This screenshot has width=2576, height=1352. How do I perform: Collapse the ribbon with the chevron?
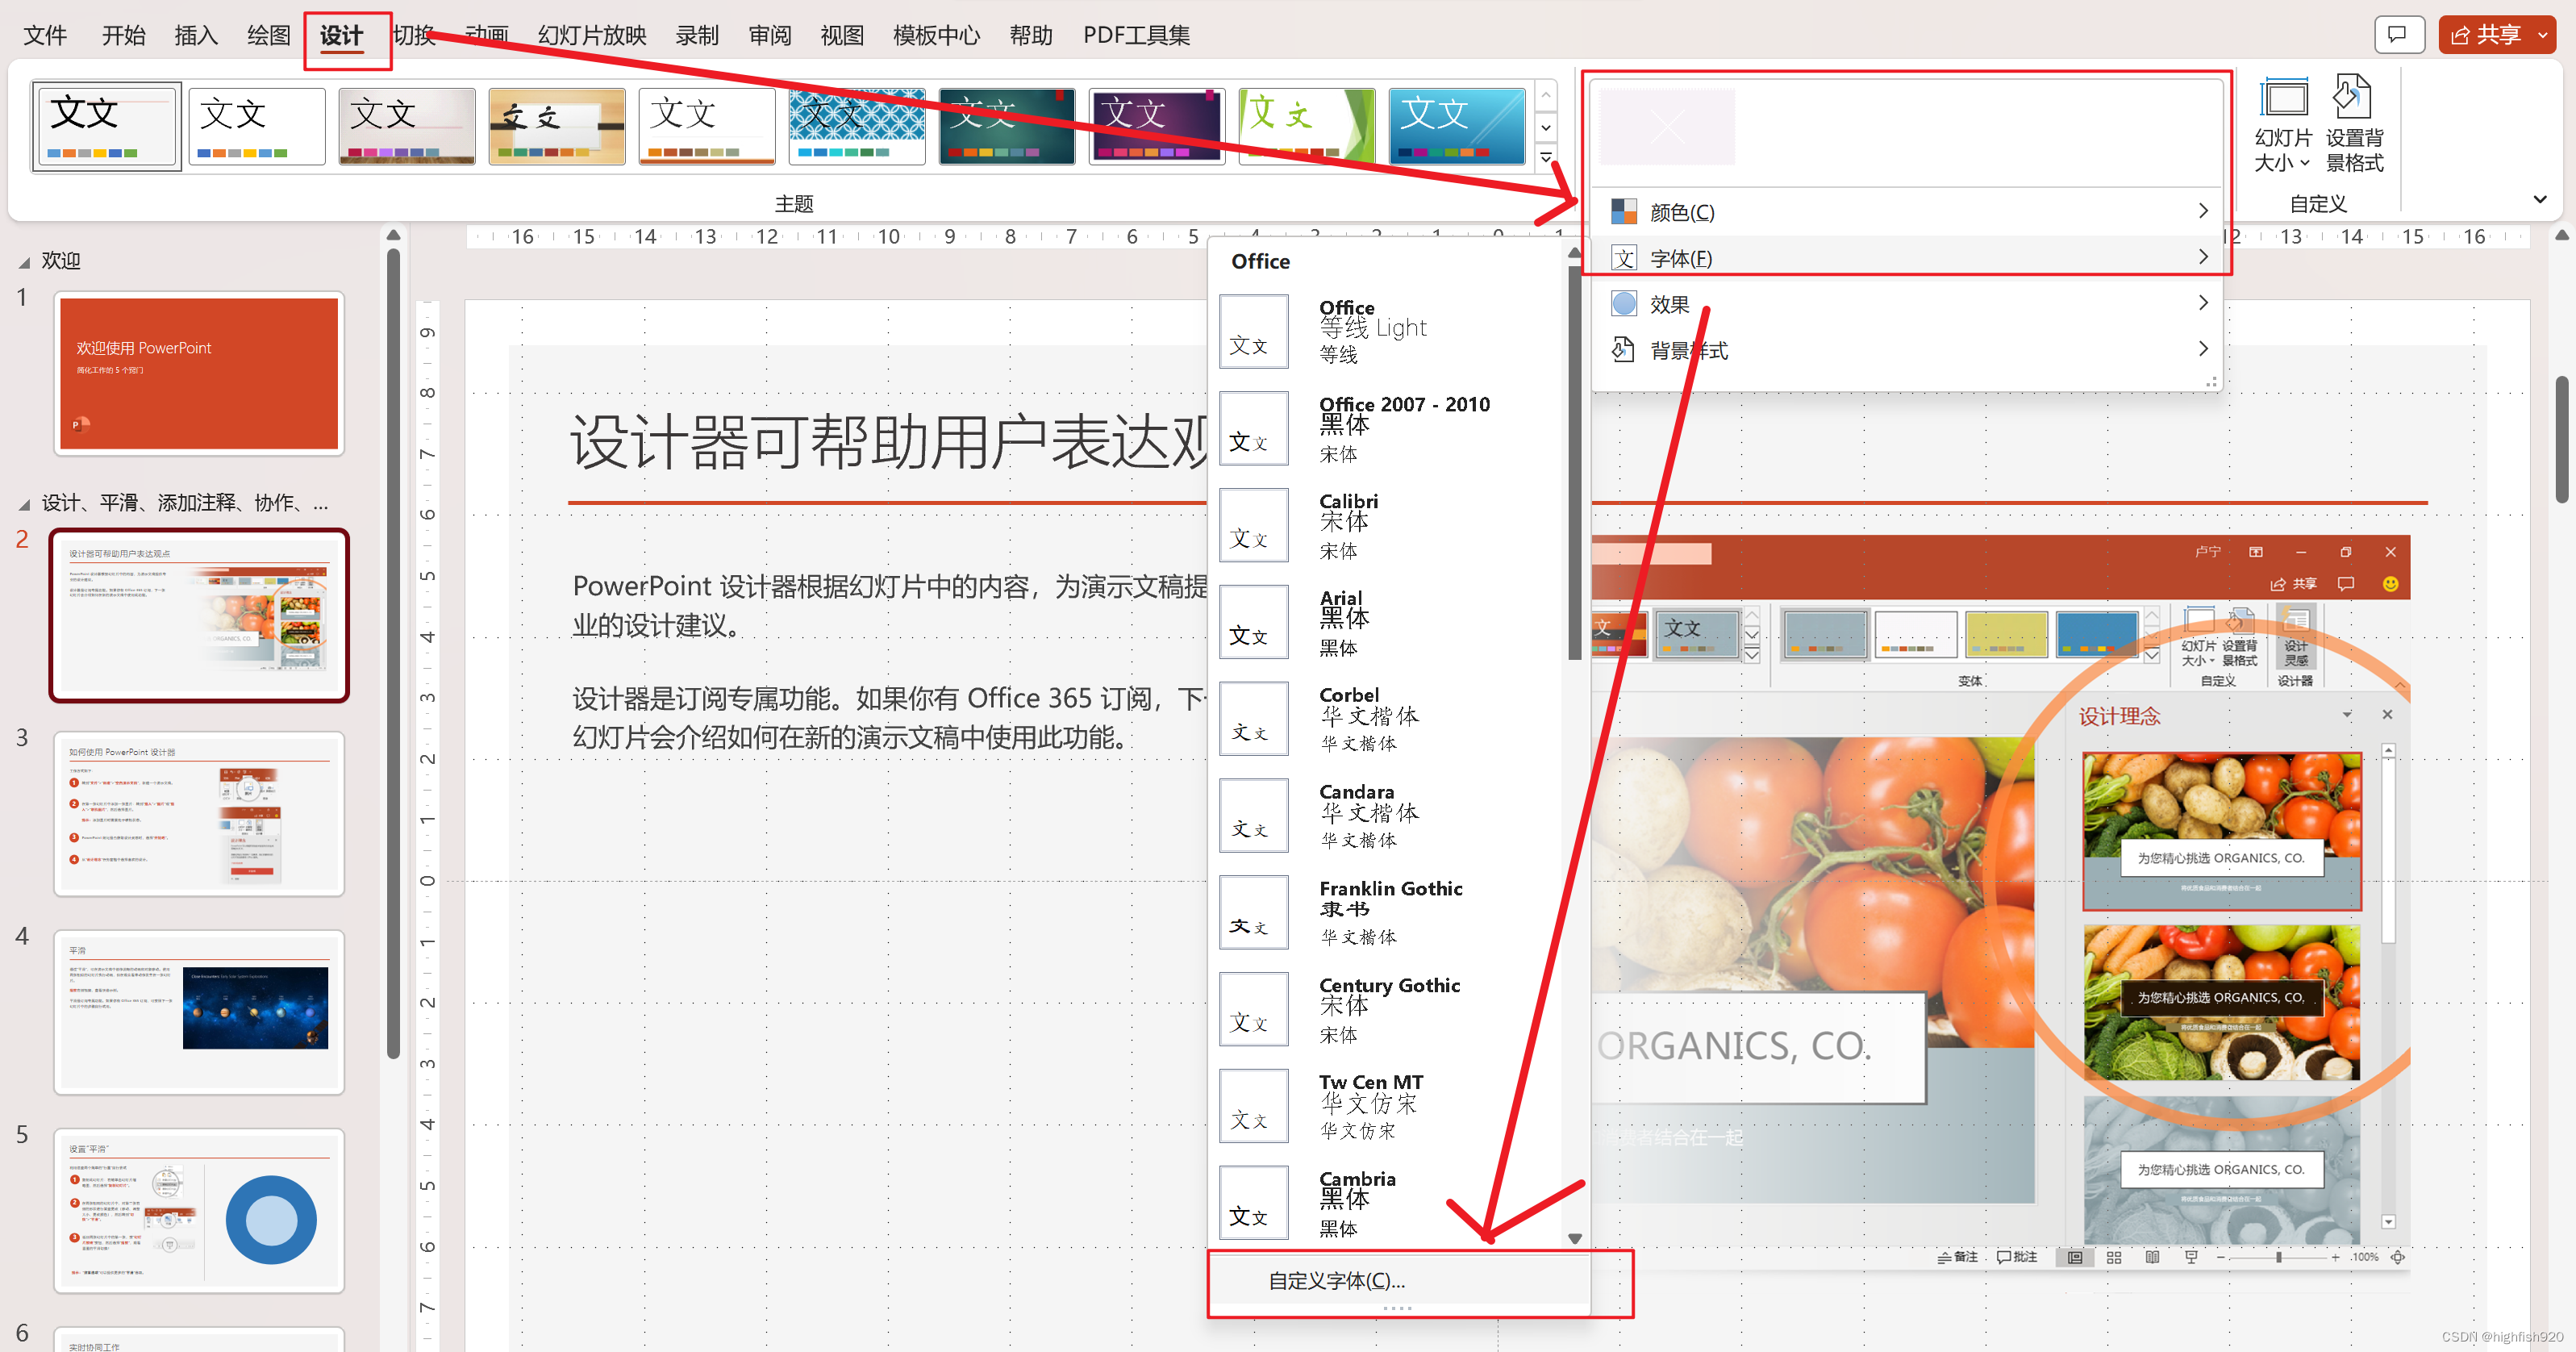[2539, 200]
